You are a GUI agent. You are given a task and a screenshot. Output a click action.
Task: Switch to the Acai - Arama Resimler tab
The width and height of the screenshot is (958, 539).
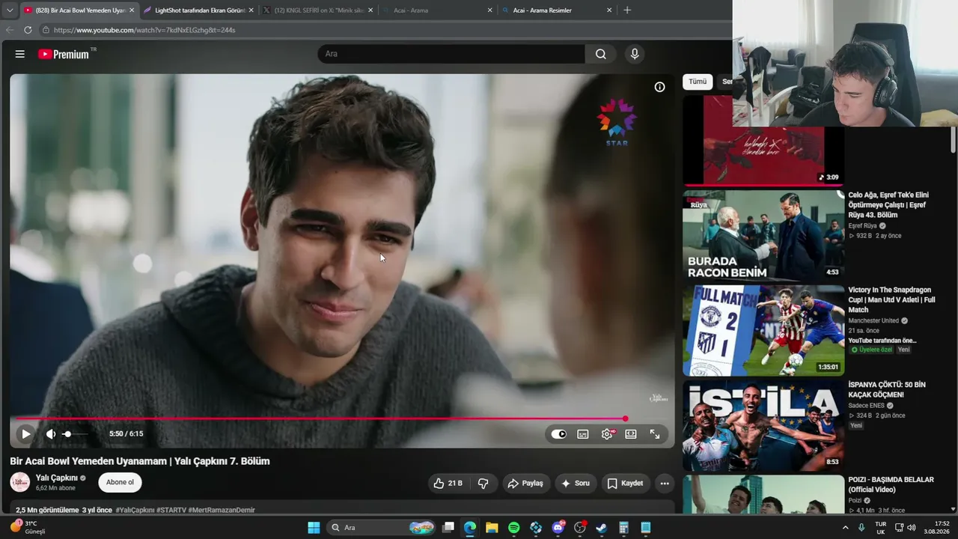click(x=558, y=10)
